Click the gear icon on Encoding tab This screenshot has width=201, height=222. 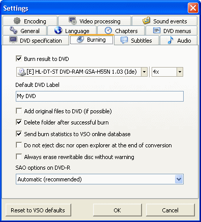17,21
